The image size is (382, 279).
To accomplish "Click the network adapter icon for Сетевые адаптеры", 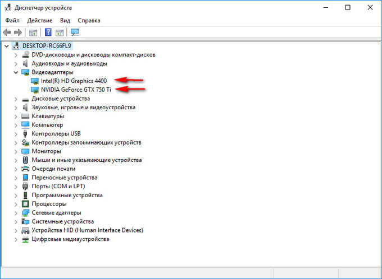I will click(x=25, y=213).
